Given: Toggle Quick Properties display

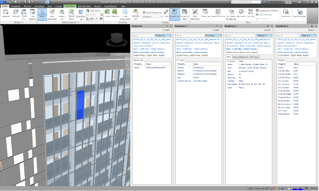Looking at the screenshot, I should tap(152, 12).
